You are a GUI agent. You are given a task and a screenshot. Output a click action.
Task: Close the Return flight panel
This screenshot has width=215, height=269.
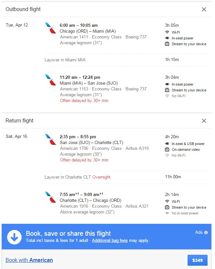204,121
